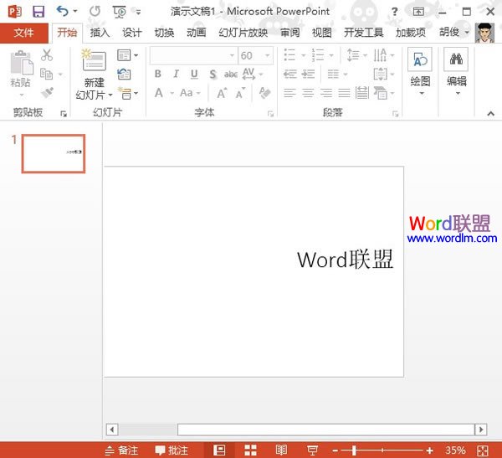Open the Columns dropdown

(x=337, y=75)
